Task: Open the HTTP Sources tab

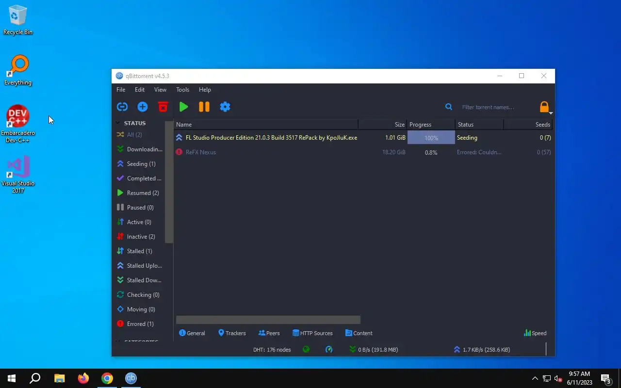Action: [x=312, y=333]
